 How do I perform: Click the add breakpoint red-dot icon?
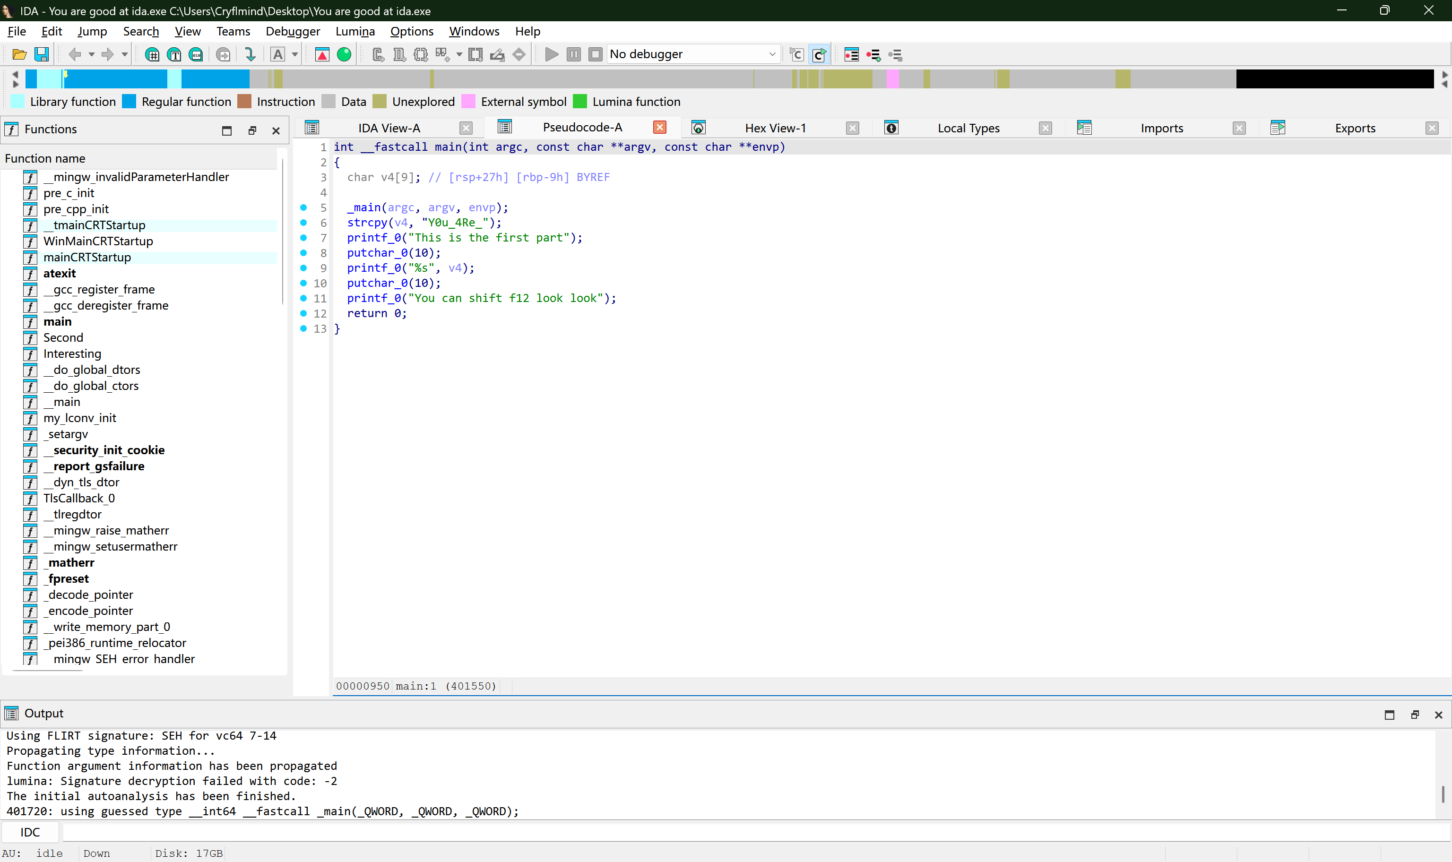(x=873, y=55)
